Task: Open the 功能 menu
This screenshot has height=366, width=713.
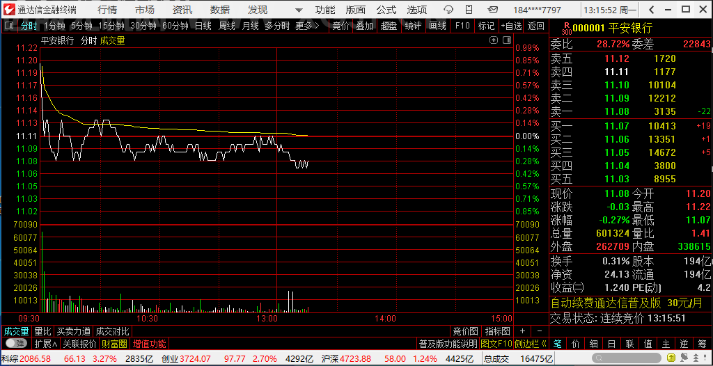Action: (325, 10)
